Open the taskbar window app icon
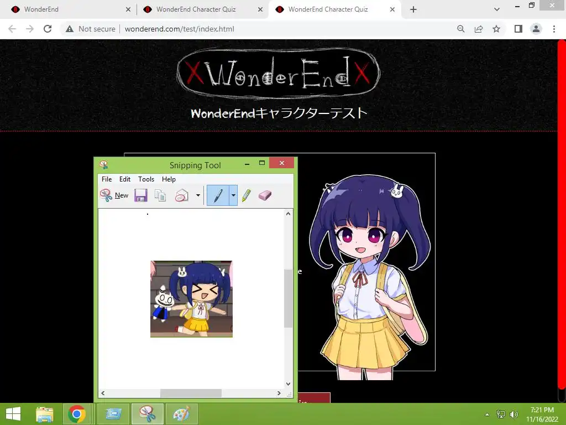566x425 pixels. tap(113, 414)
